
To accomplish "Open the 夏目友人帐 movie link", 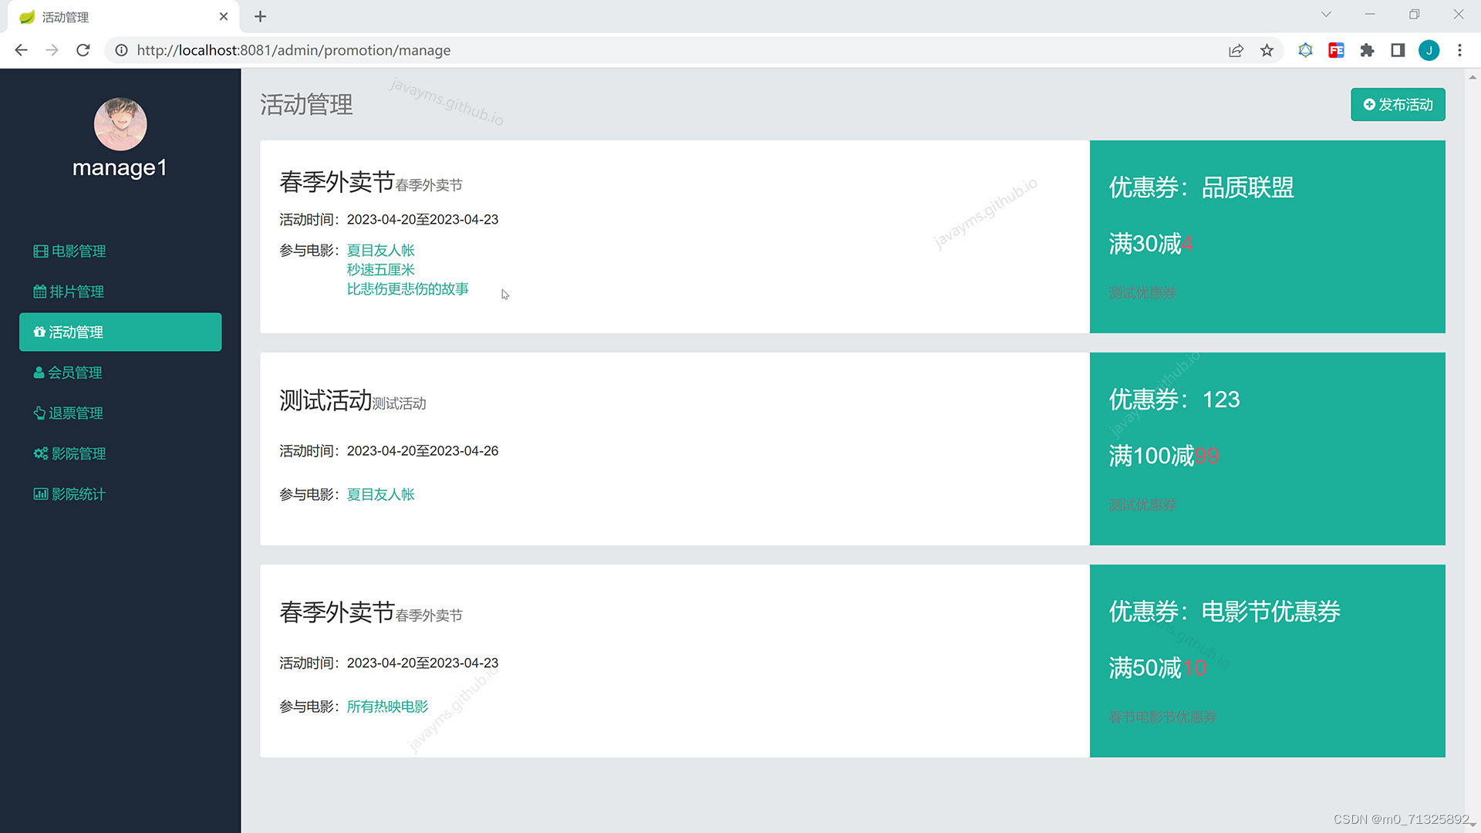I will tap(380, 250).
